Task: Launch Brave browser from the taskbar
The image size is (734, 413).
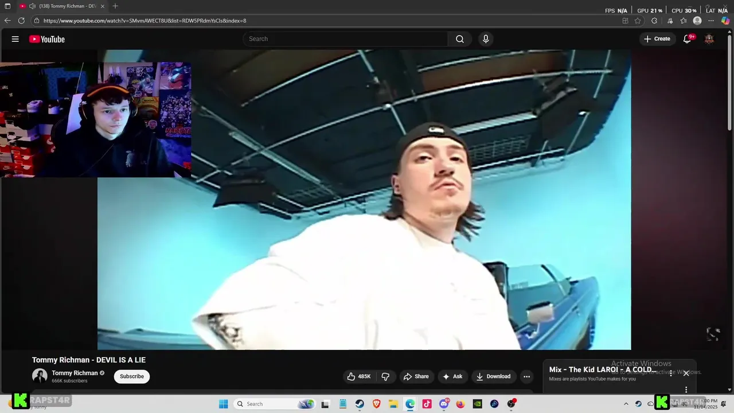Action: (377, 404)
